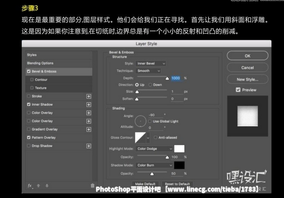This screenshot has width=284, height=198.
Task: Open the Style dropdown showing Inner Bevel
Action: [x=151, y=64]
